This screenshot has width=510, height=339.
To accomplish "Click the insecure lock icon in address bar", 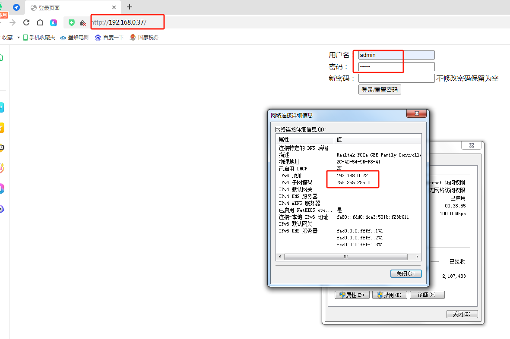I will point(83,23).
